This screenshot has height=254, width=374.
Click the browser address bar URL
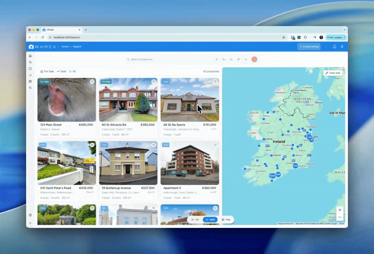(67, 37)
